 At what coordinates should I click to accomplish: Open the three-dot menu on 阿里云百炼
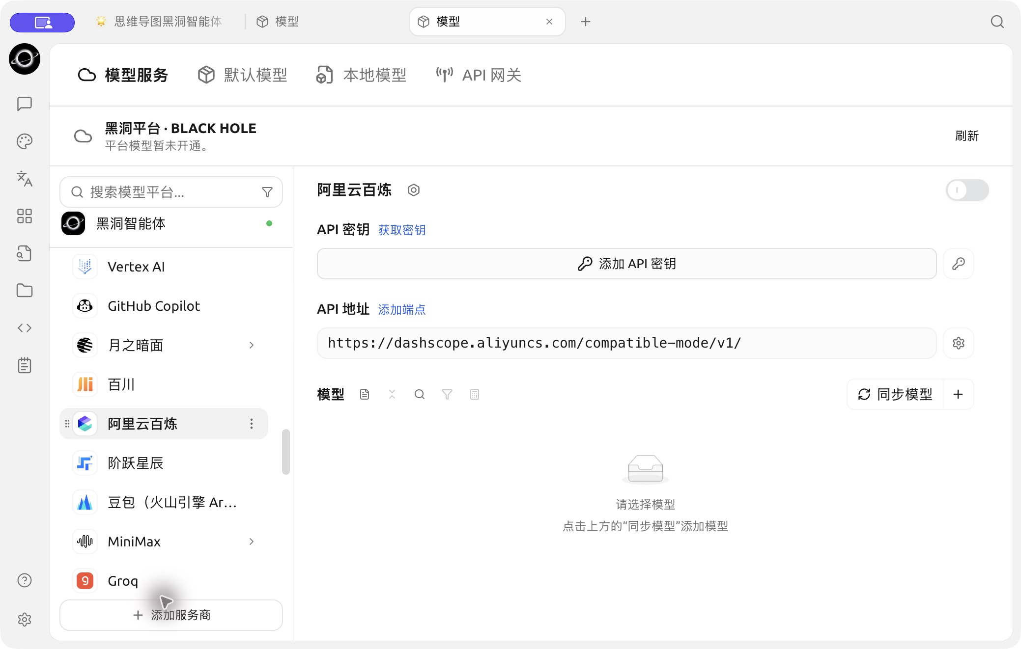pyautogui.click(x=252, y=424)
